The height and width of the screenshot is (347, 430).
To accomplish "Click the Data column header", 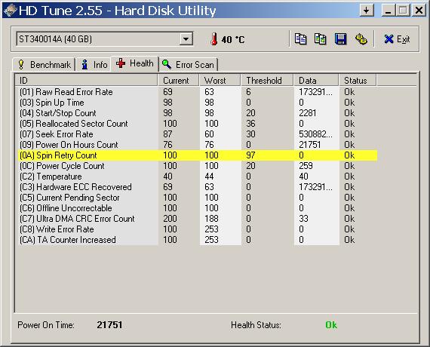I will tap(316, 81).
